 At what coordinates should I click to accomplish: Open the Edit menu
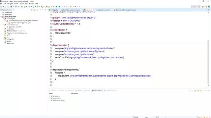pos(5,4)
